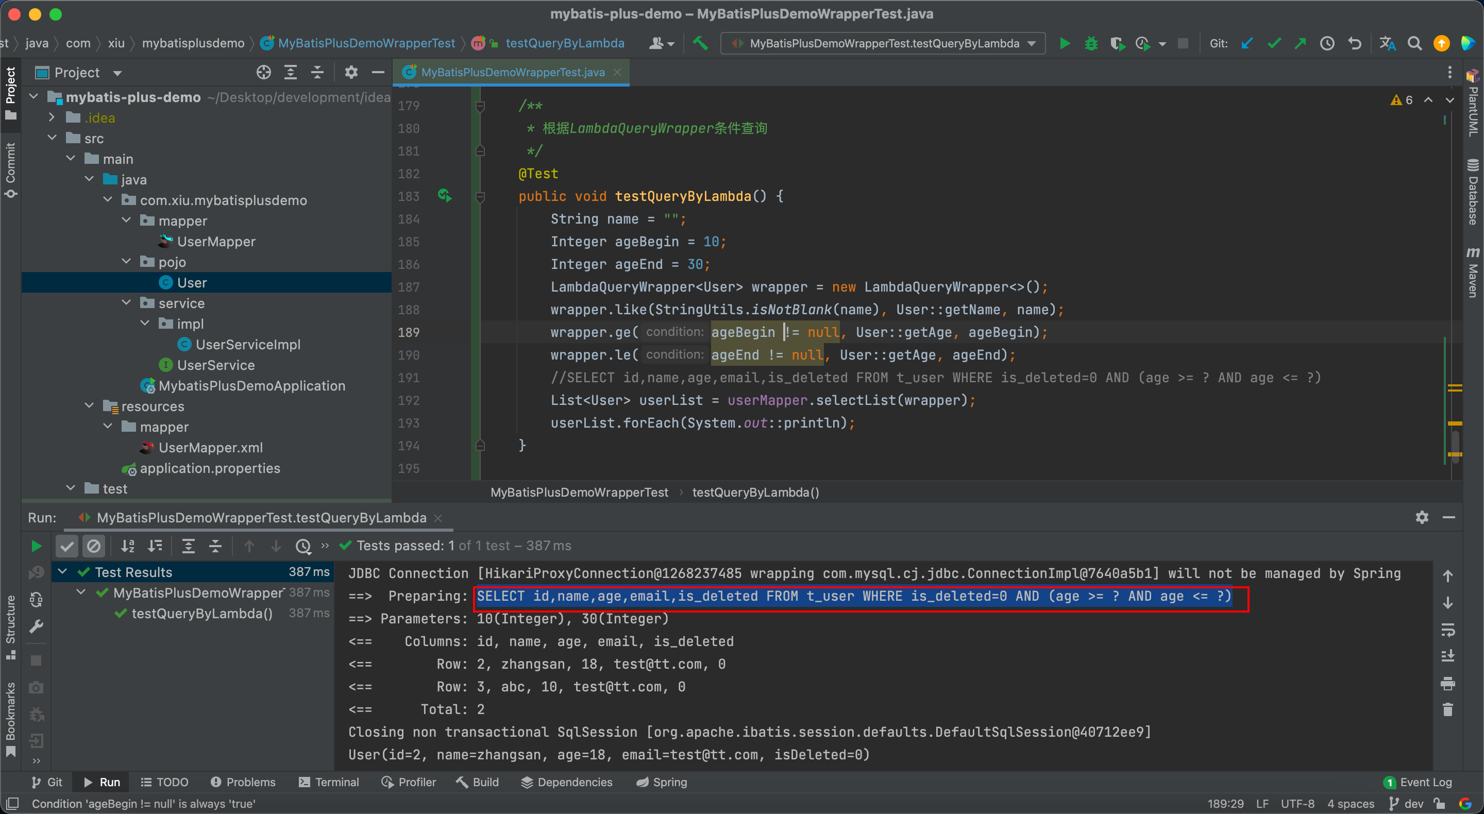1484x814 pixels.
Task: Open the translate plugin icon
Action: 1387,43
